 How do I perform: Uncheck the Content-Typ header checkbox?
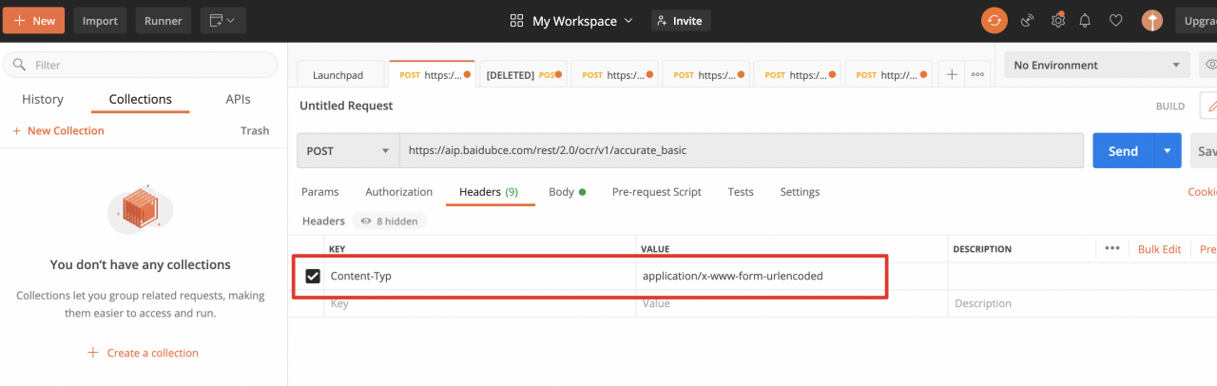pyautogui.click(x=312, y=276)
